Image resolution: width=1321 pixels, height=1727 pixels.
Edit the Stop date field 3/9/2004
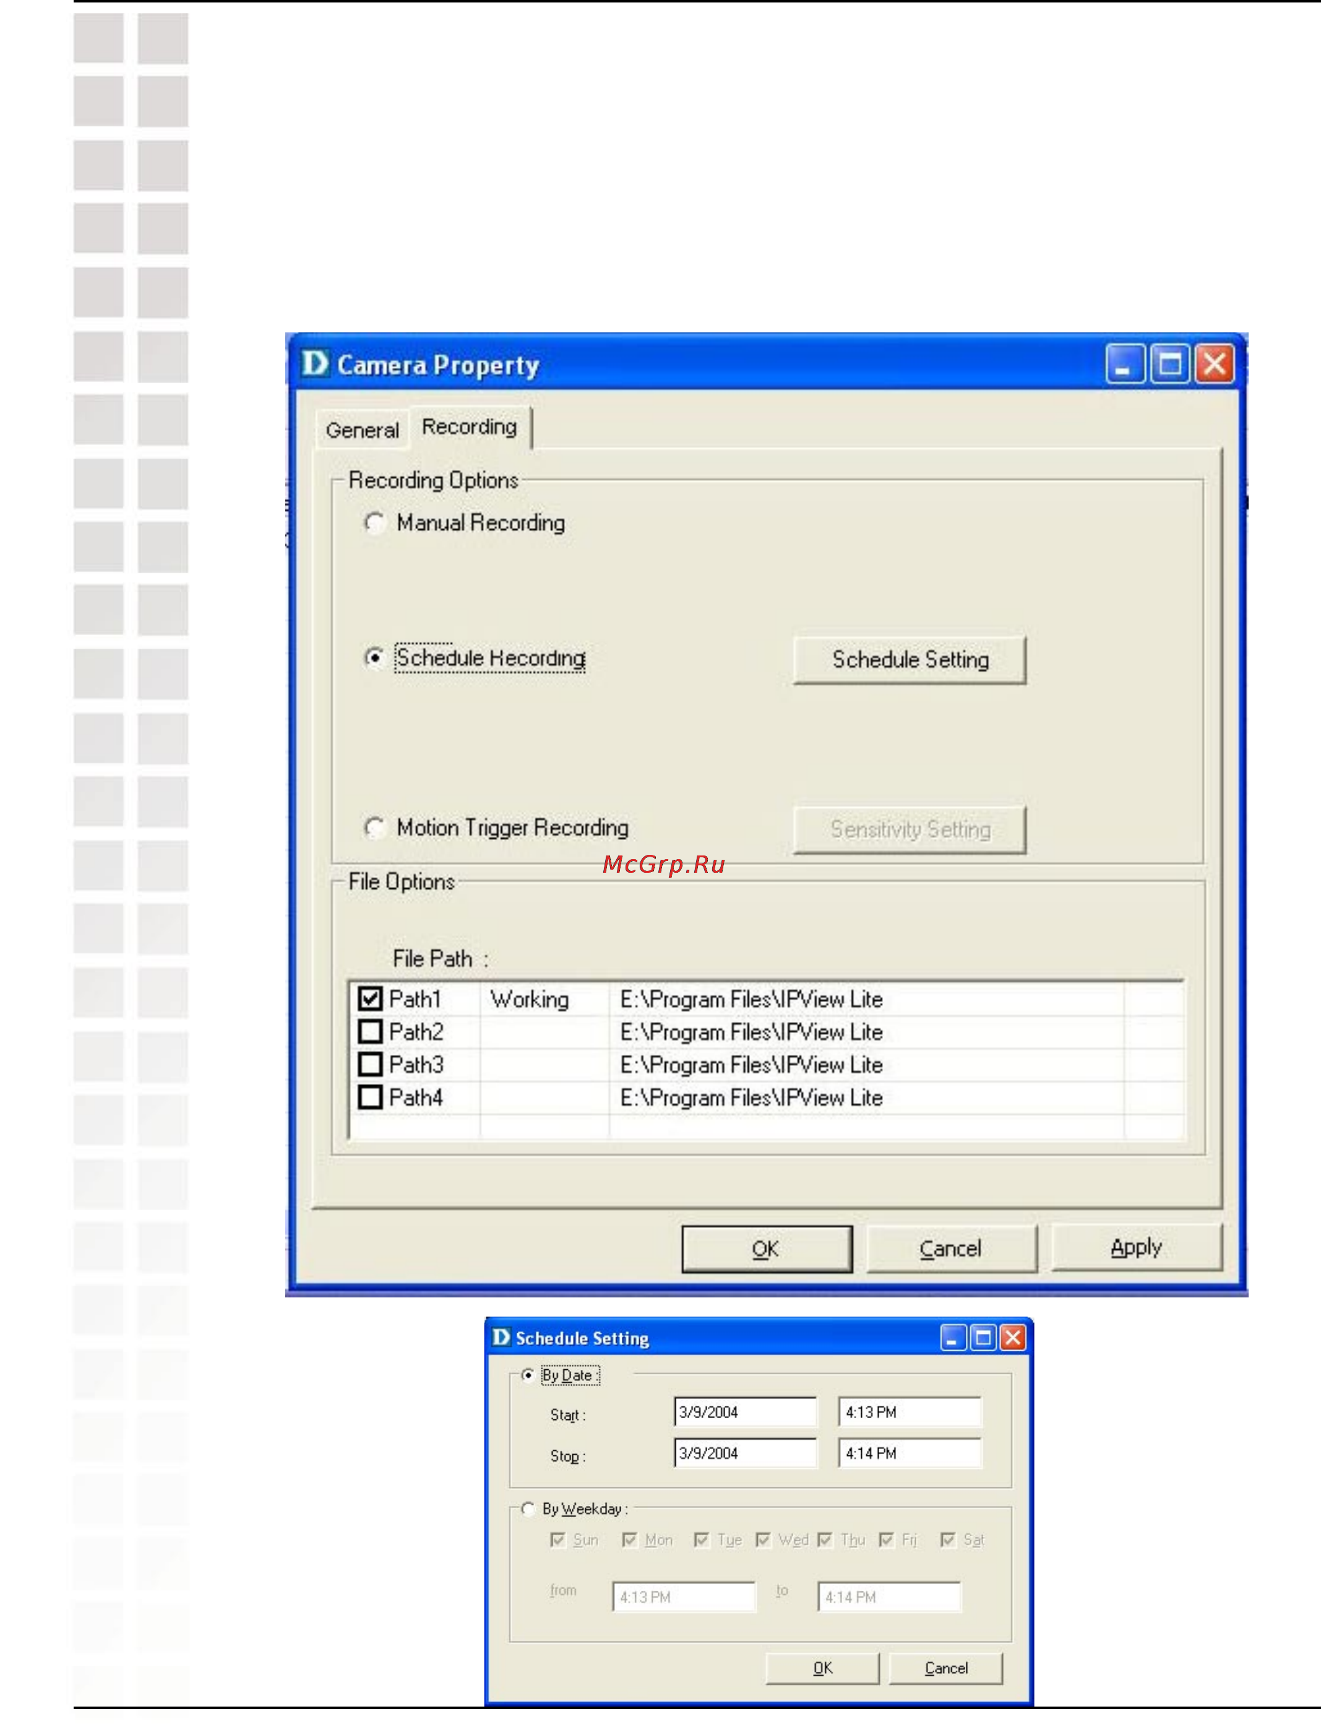(x=746, y=1453)
